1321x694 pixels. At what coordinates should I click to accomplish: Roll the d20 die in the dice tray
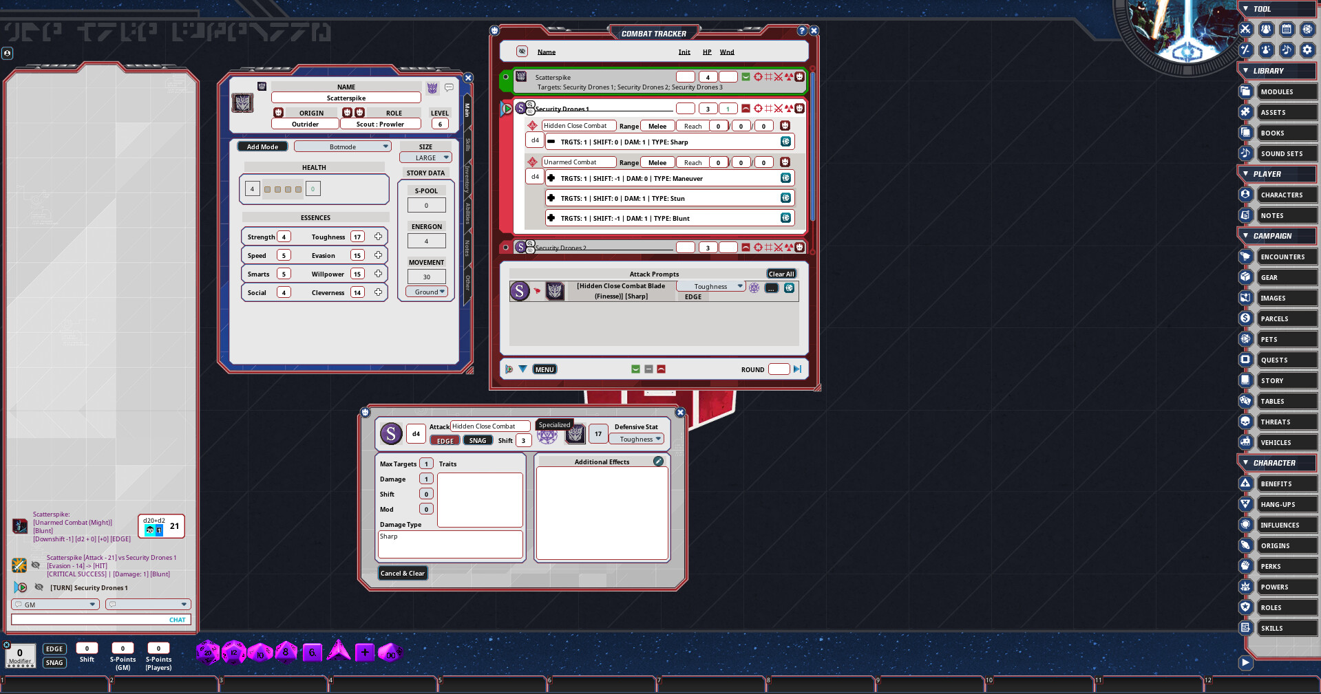pyautogui.click(x=207, y=652)
